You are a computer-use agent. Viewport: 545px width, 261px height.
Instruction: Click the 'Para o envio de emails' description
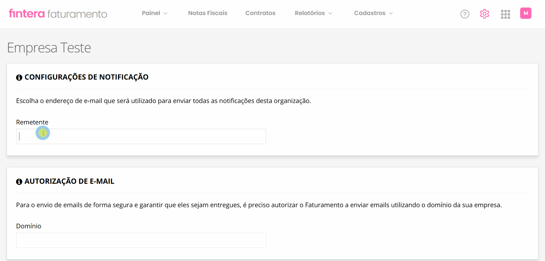pyautogui.click(x=259, y=205)
